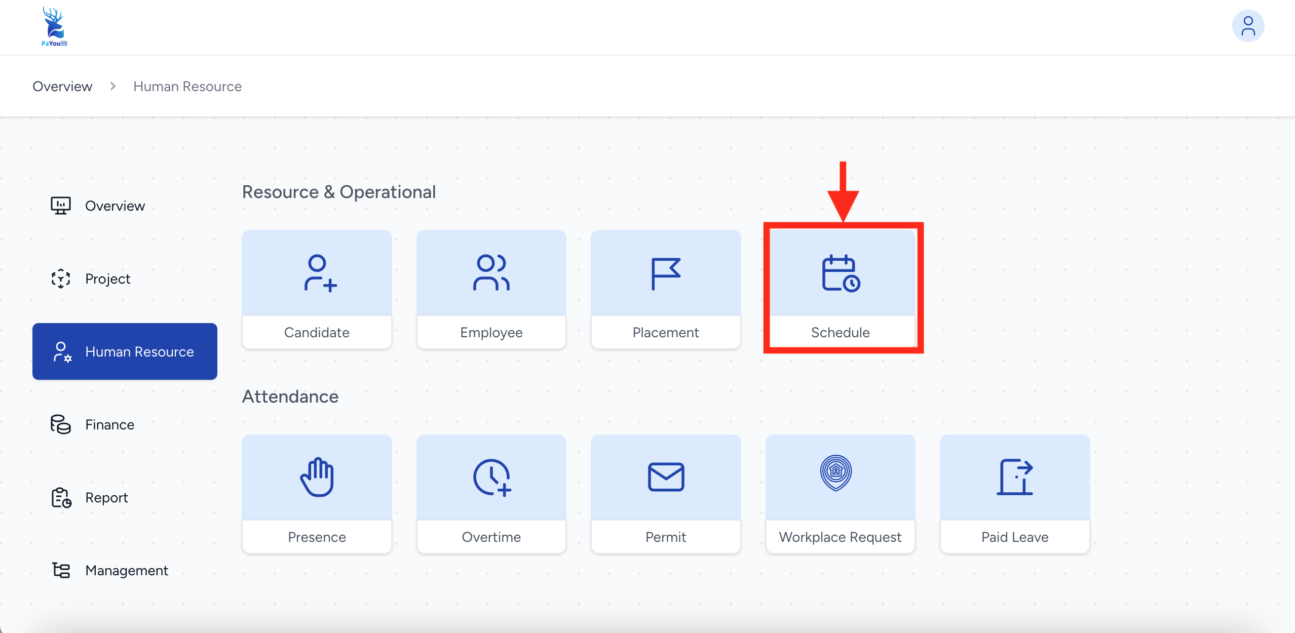The height and width of the screenshot is (633, 1295).
Task: Open the Paid Leave door icon
Action: click(x=1014, y=477)
